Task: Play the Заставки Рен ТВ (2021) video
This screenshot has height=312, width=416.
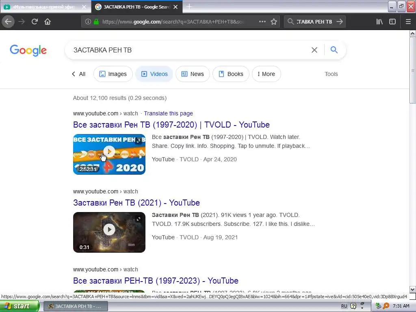Action: 109,230
